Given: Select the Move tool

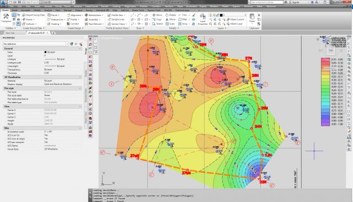Looking at the screenshot, I should tap(157, 15).
